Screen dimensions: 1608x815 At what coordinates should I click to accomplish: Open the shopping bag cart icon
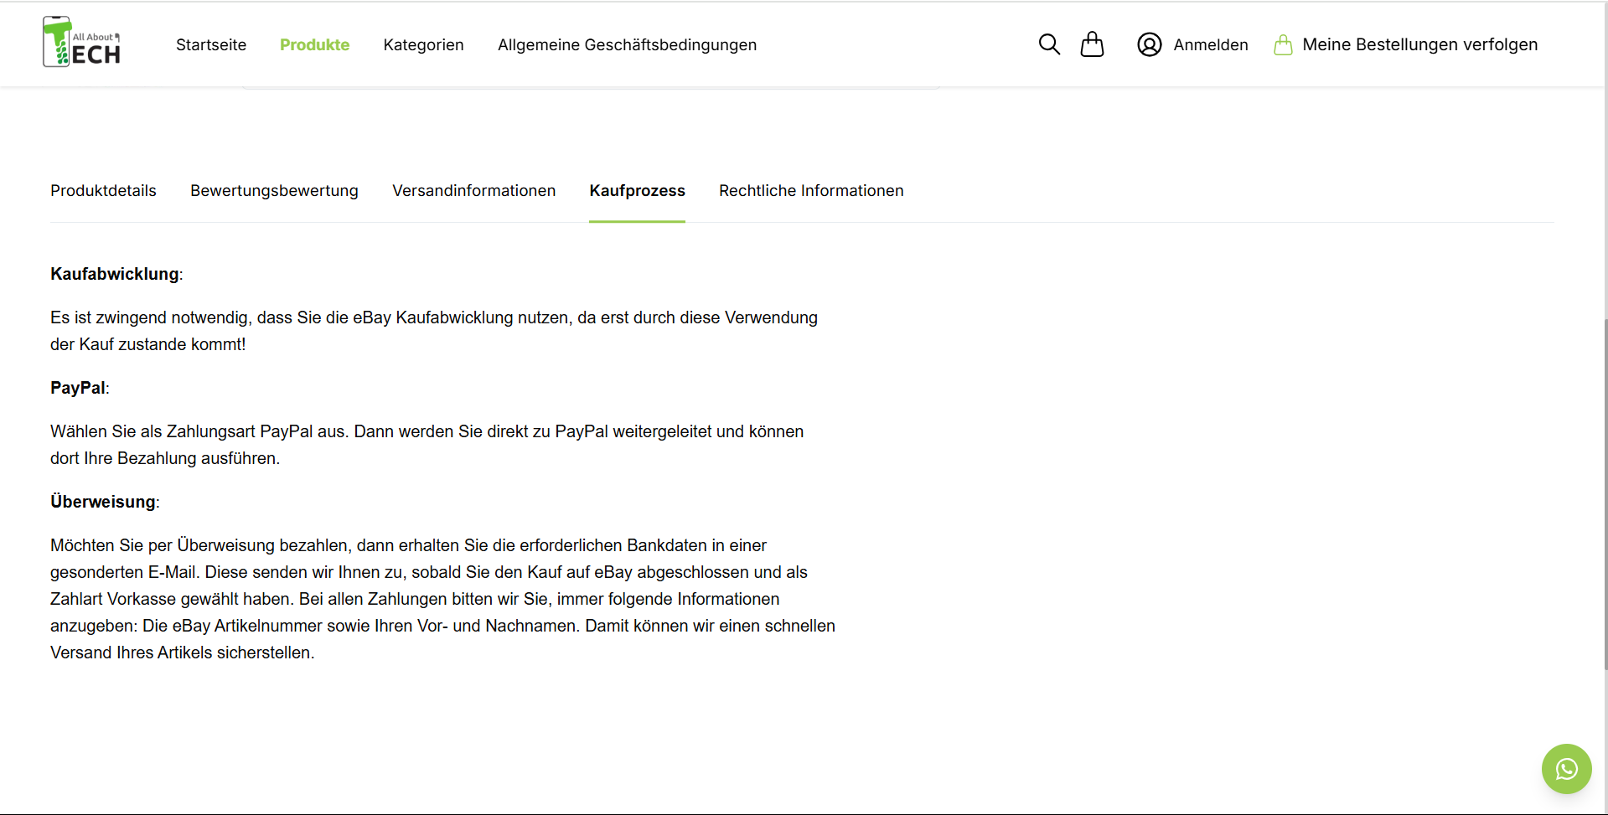point(1092,44)
